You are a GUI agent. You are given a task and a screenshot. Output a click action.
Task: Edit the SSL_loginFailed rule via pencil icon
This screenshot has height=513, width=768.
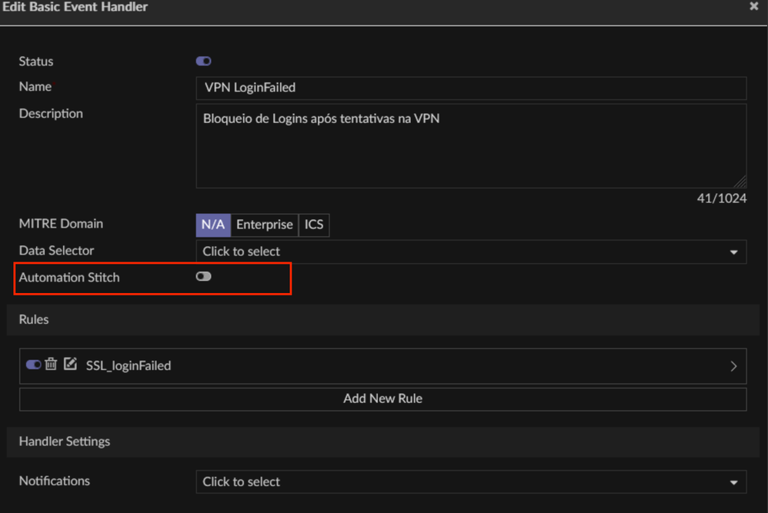tap(70, 365)
